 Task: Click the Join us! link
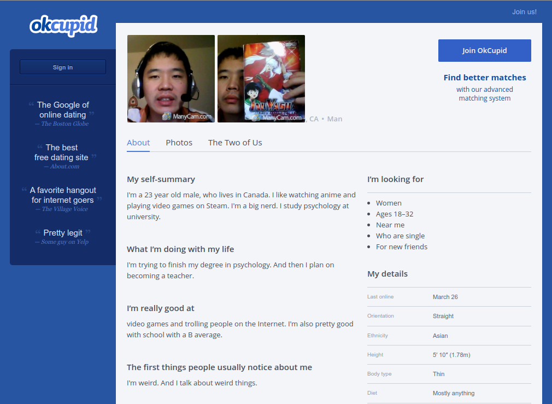(524, 11)
